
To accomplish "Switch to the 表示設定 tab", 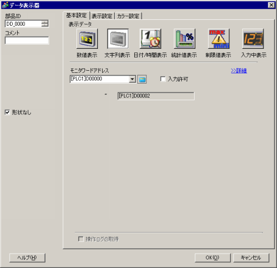I will [x=102, y=16].
